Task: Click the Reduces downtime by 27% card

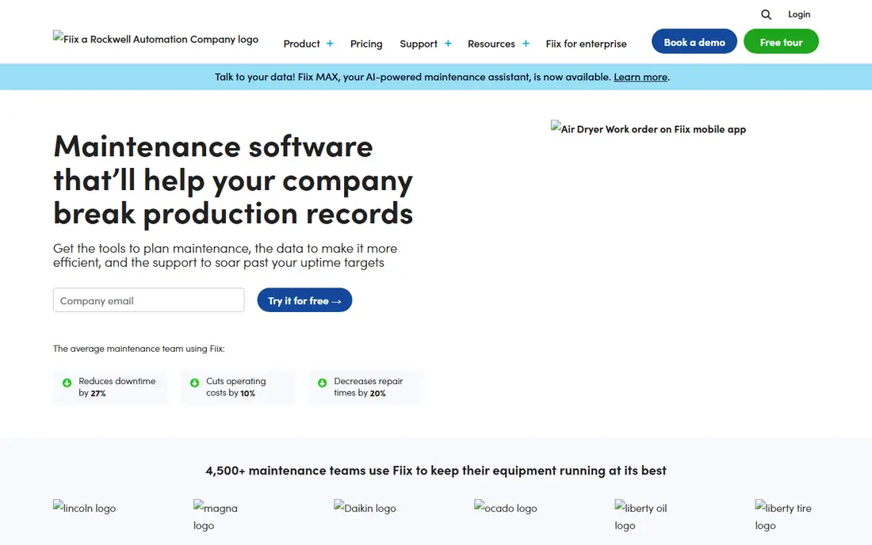Action: pyautogui.click(x=110, y=387)
